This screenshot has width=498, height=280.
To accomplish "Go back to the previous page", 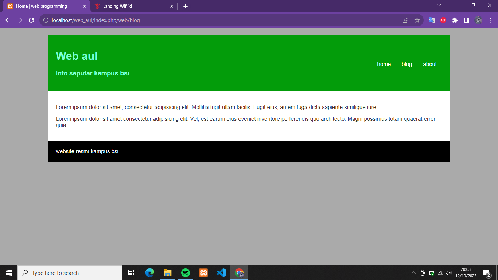I will click(8, 20).
